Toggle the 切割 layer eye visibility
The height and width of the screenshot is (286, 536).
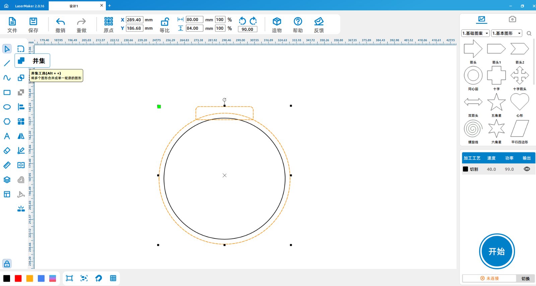[x=527, y=169]
